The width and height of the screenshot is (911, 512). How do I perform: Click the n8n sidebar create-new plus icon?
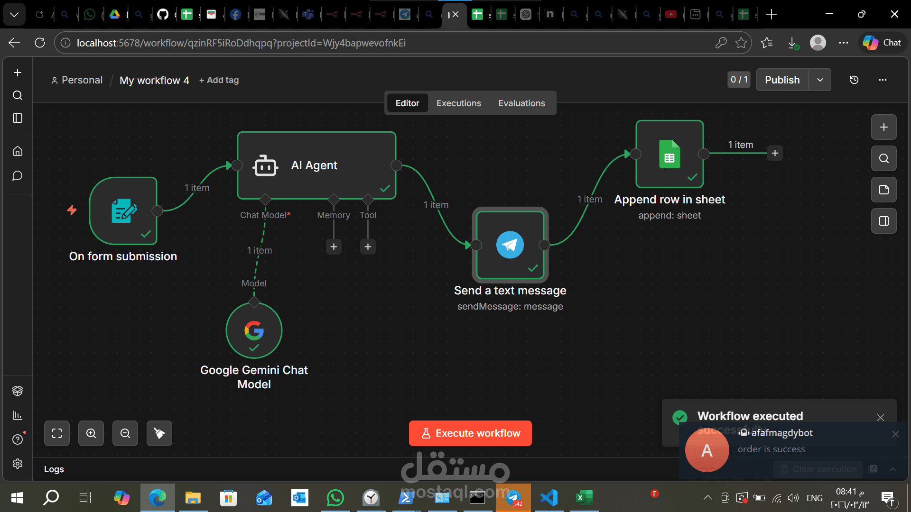(x=18, y=73)
